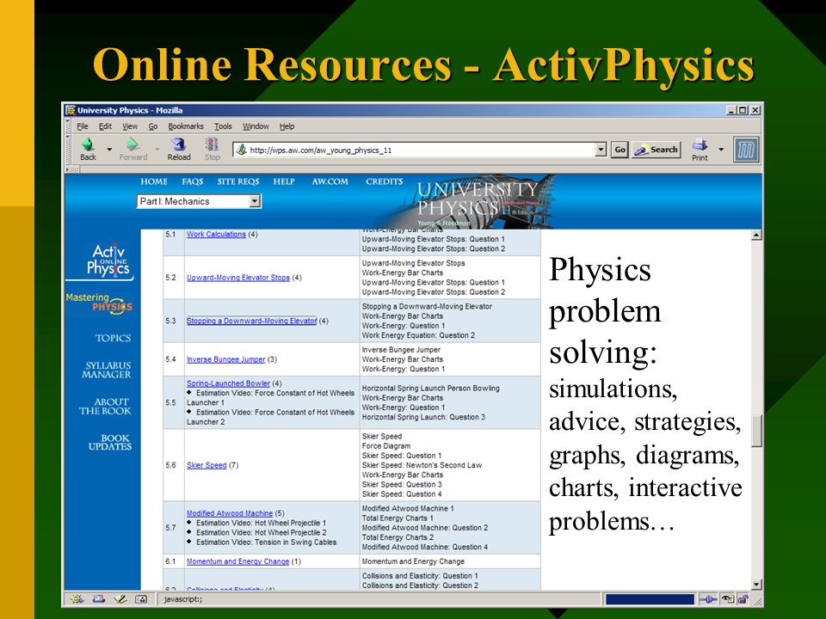This screenshot has height=619, width=826.
Task: Click the online/offline plug icon
Action: (708, 599)
